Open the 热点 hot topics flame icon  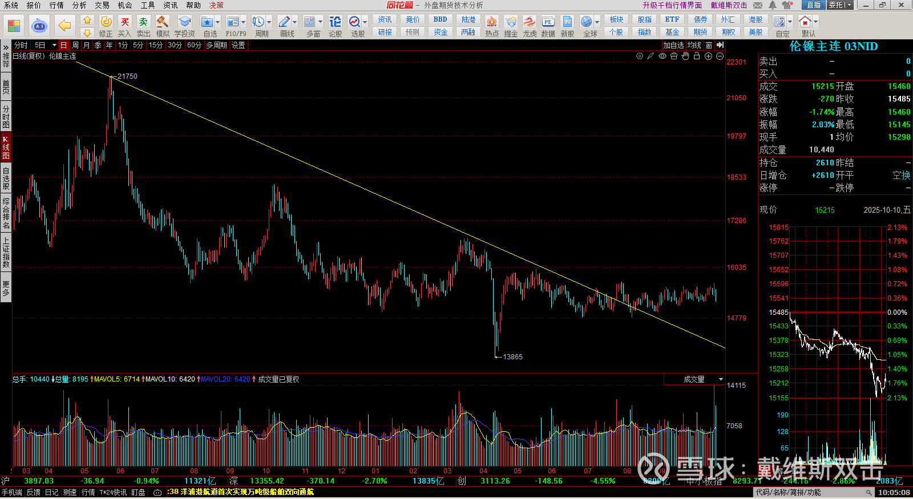(x=491, y=26)
